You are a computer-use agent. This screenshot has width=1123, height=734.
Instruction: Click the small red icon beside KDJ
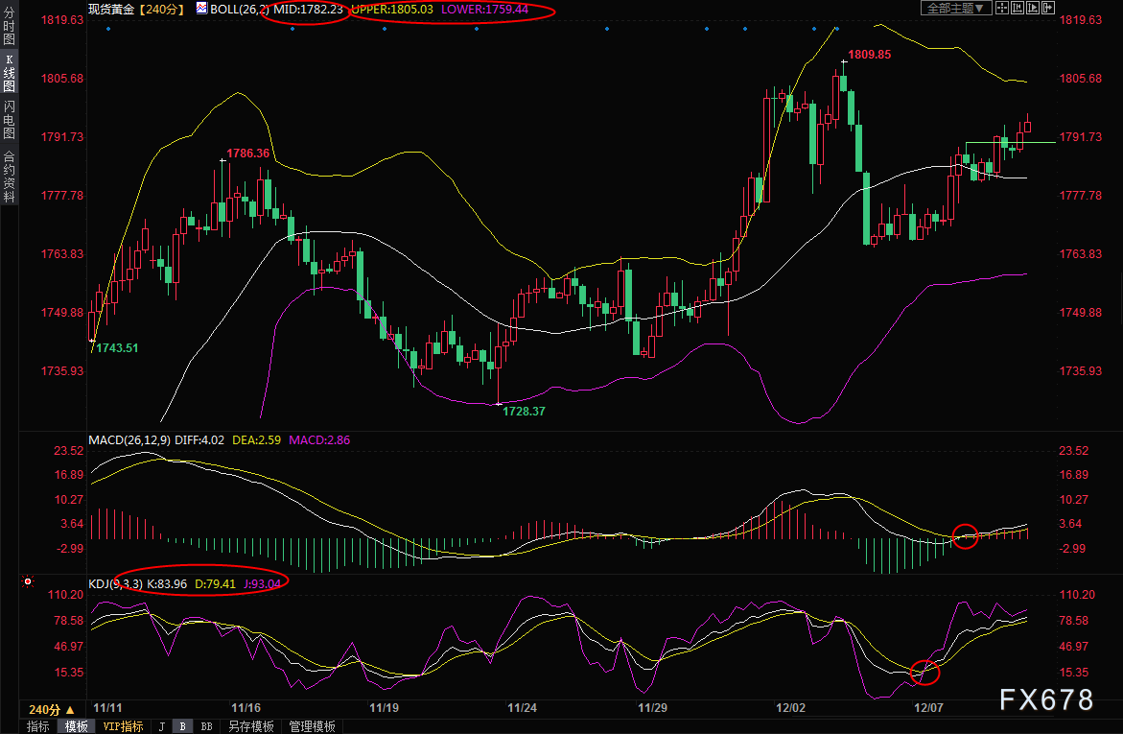(28, 581)
